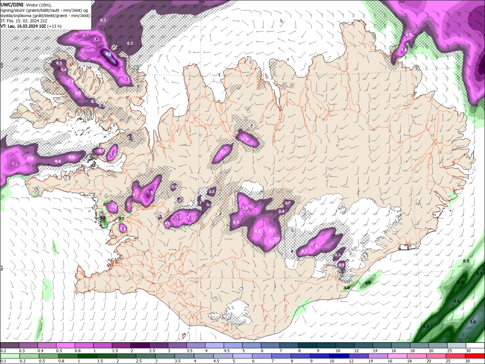The image size is (485, 364).
Task: Select the '30' label in the lower legend row
Action: (468, 361)
